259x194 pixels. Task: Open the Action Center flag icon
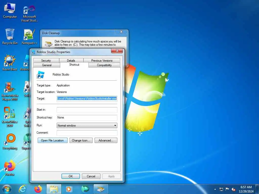click(x=227, y=189)
